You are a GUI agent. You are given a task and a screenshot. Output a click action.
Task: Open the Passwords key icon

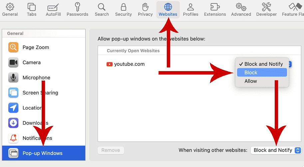[77, 9]
